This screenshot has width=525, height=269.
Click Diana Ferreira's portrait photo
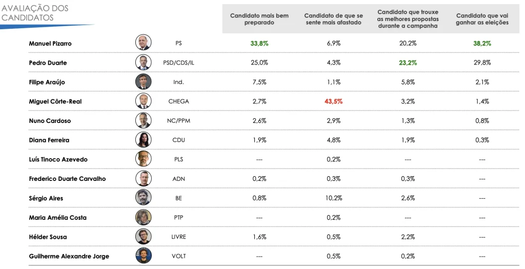click(144, 140)
